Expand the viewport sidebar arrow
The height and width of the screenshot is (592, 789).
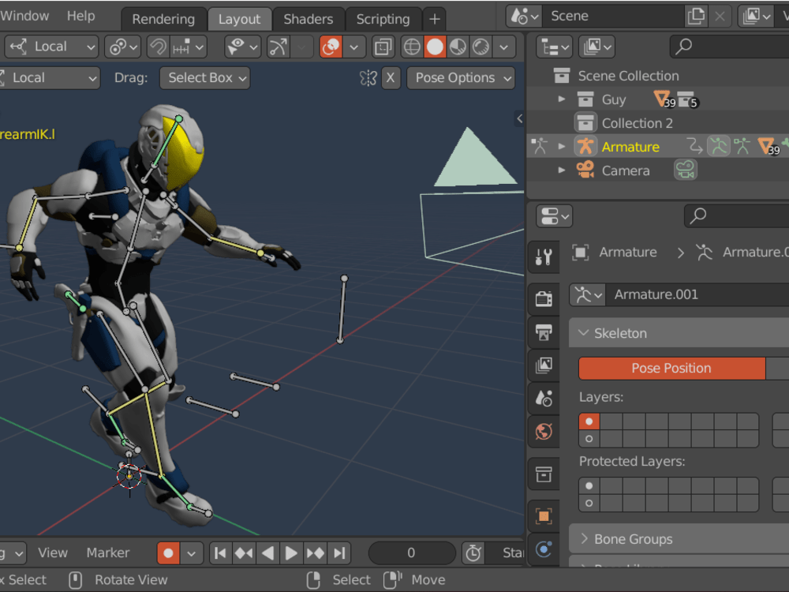click(x=520, y=119)
